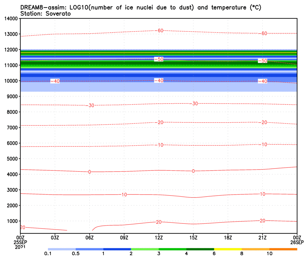
Task: Pick the dark orange above-10 colorbar segment
Action: point(283,249)
